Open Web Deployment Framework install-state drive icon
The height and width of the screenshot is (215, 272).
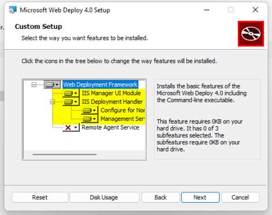click(x=50, y=85)
